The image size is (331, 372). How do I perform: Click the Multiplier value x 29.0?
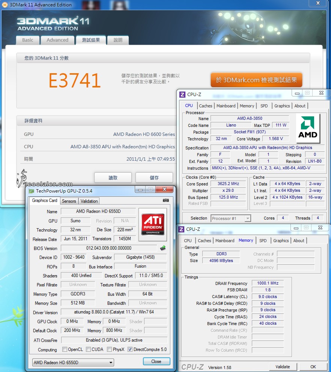[x=228, y=190]
